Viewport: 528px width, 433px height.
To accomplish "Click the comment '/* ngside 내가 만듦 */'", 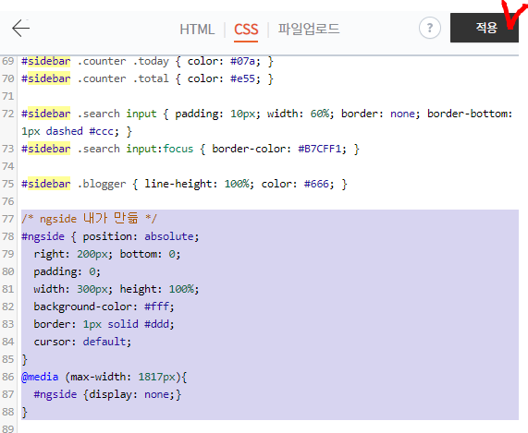I will 90,219.
